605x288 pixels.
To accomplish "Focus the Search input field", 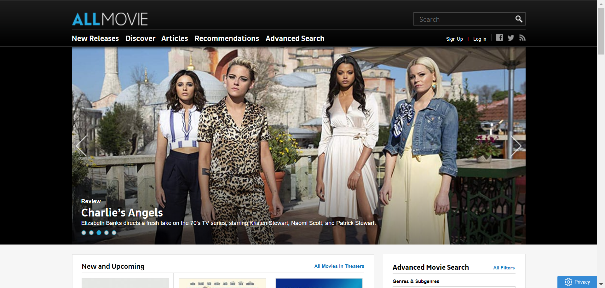I will click(x=463, y=19).
